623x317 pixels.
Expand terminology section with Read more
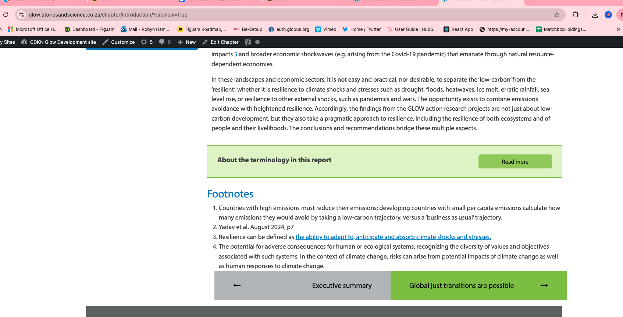(x=515, y=161)
